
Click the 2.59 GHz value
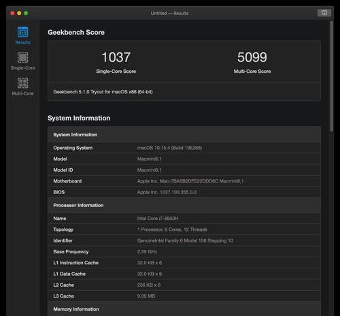[x=147, y=252]
